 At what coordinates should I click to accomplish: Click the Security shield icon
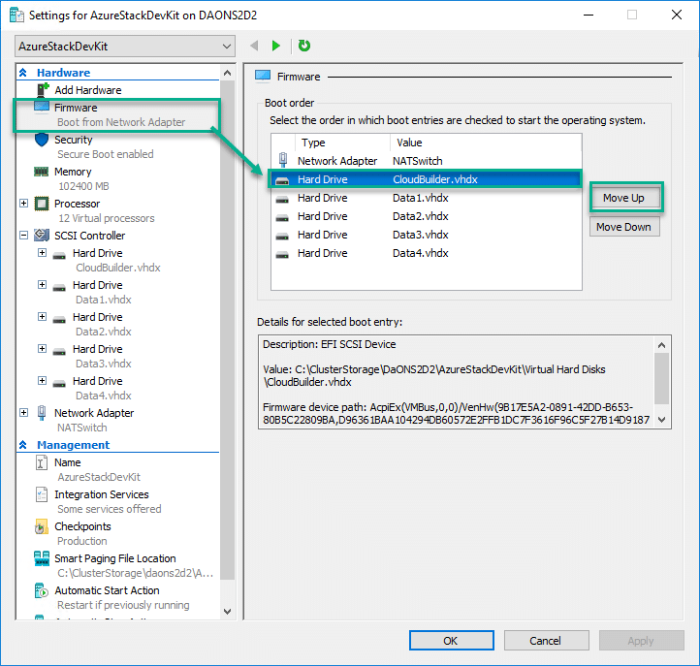(42, 140)
